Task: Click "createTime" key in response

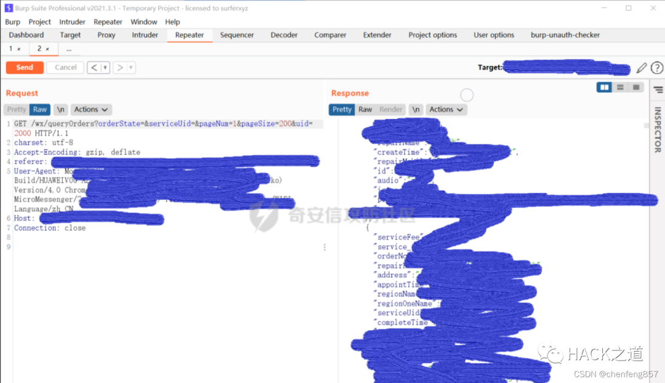Action: (x=398, y=152)
